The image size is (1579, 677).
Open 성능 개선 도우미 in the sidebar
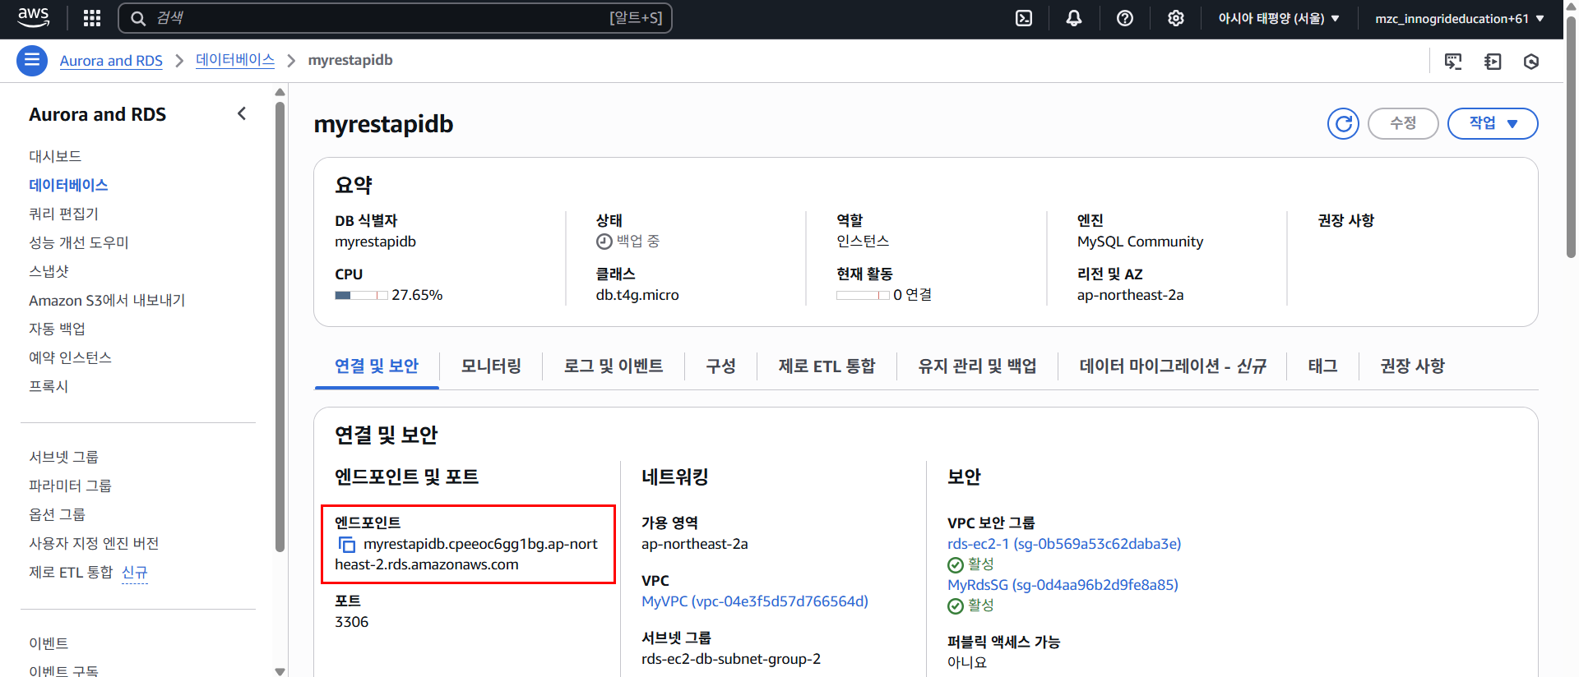pos(79,242)
